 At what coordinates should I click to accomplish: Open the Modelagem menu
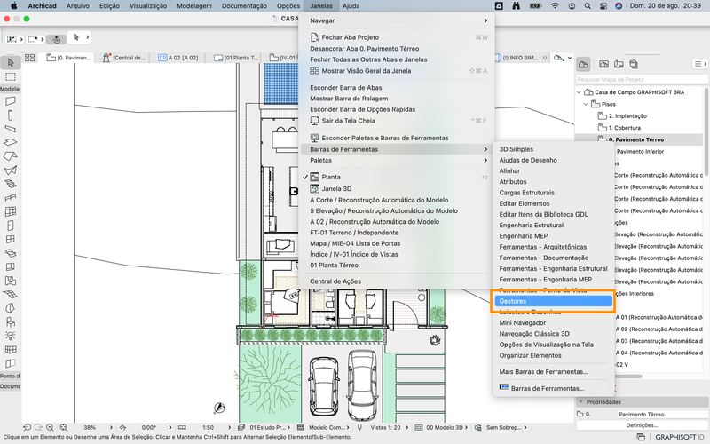[x=194, y=6]
